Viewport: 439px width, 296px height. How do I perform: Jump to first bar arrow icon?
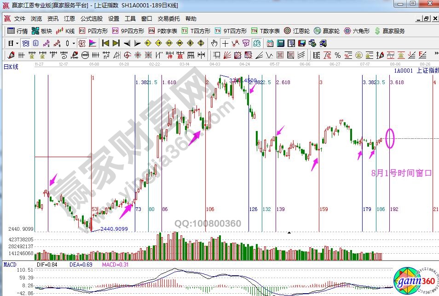(x=105, y=44)
